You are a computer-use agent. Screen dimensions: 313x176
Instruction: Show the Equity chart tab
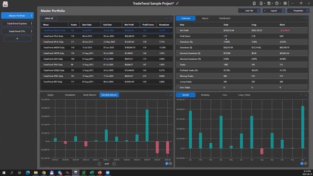50,95
